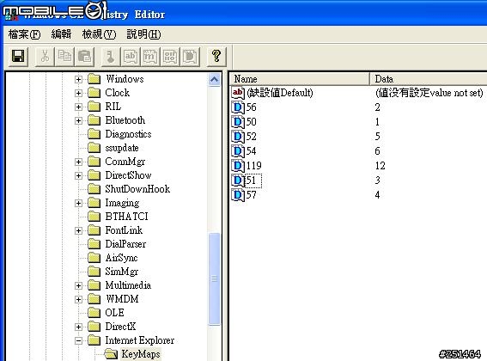Image resolution: width=487 pixels, height=361 pixels.
Task: Click the Save floppy disk toolbar icon
Action: 18,57
